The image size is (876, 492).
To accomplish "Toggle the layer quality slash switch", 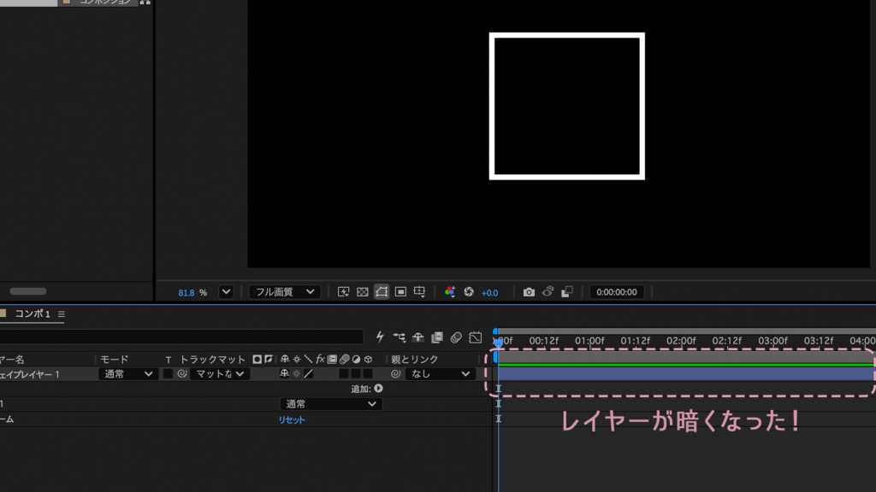I will point(308,374).
